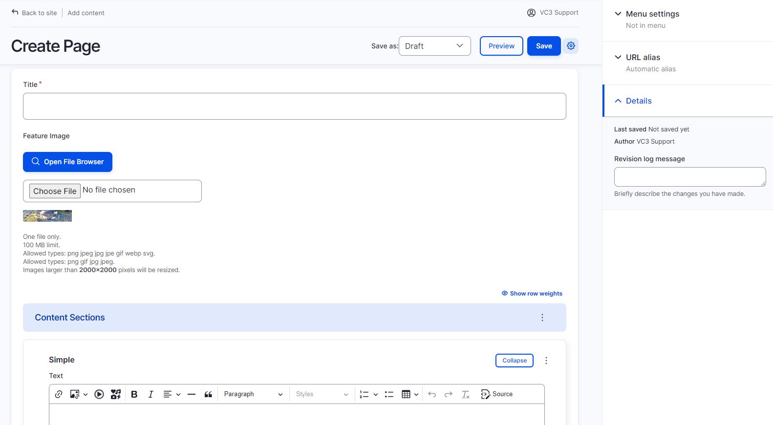Toggle Block quote formatting

point(208,394)
